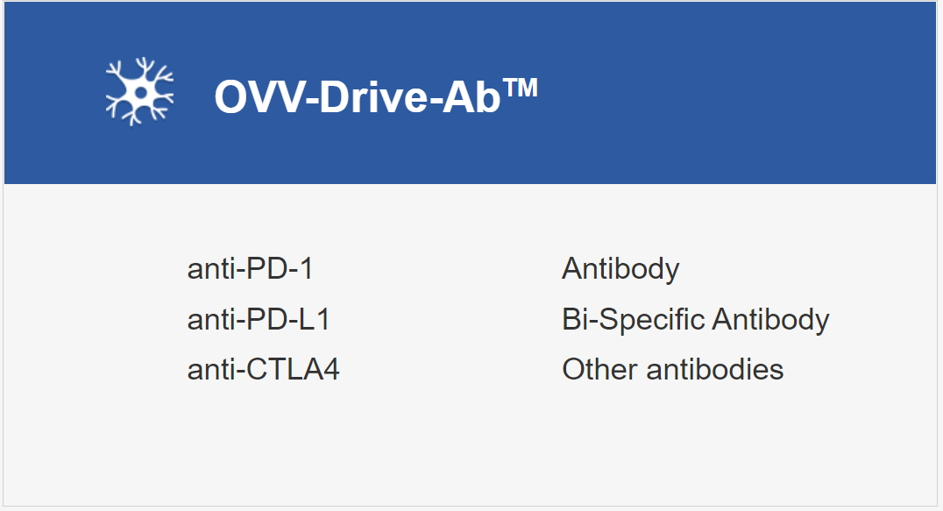This screenshot has width=943, height=511.
Task: Click the TM trademark superscript in the title
Action: [x=521, y=87]
